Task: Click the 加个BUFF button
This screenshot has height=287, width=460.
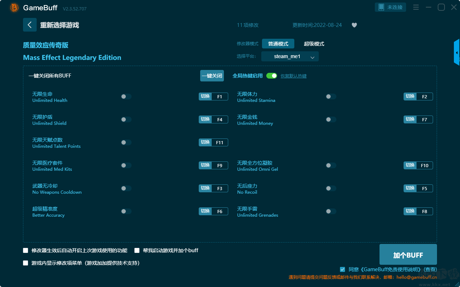Action: click(408, 254)
